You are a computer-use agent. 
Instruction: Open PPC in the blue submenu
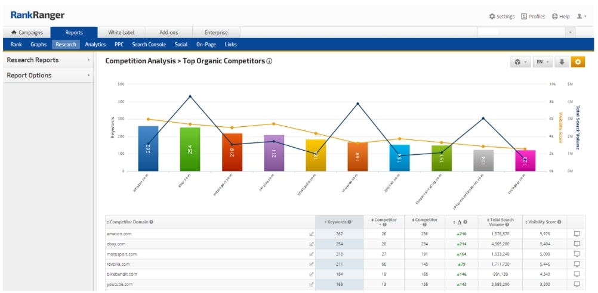119,45
